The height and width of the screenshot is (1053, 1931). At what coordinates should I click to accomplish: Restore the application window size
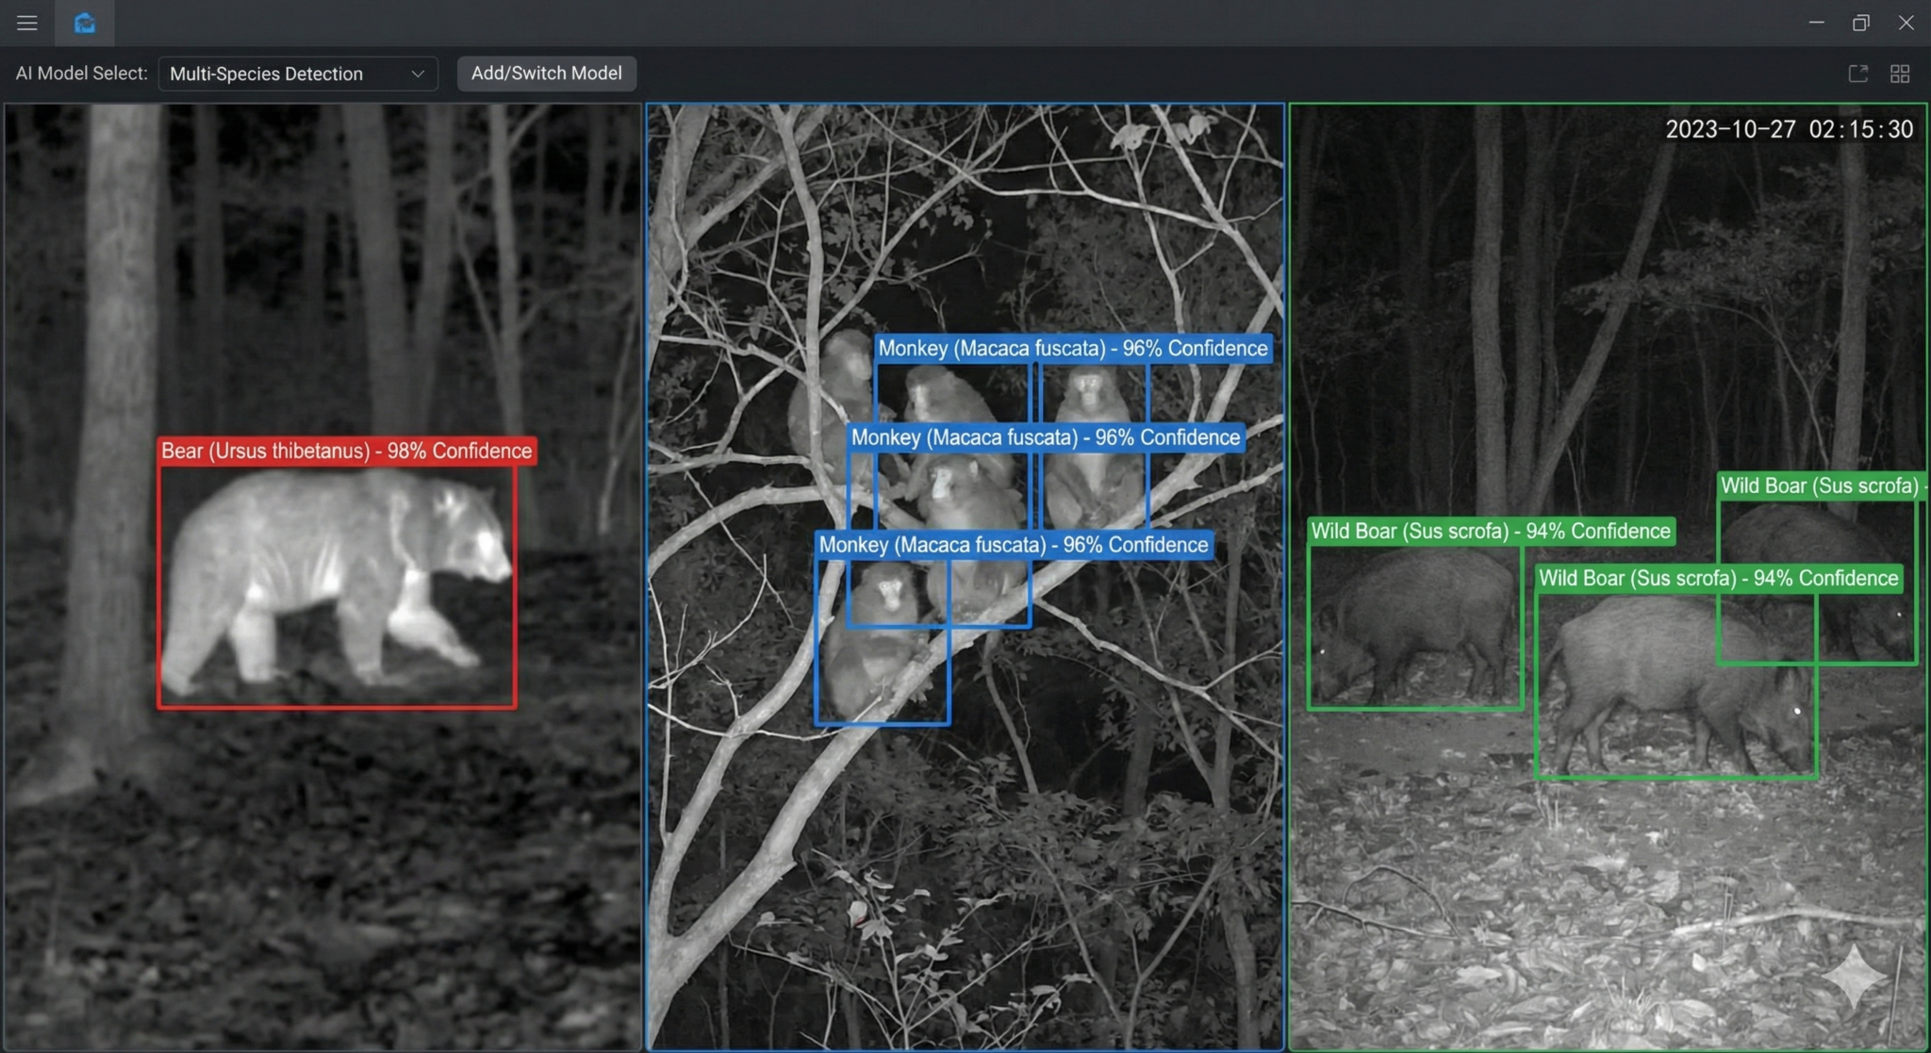[x=1859, y=22]
